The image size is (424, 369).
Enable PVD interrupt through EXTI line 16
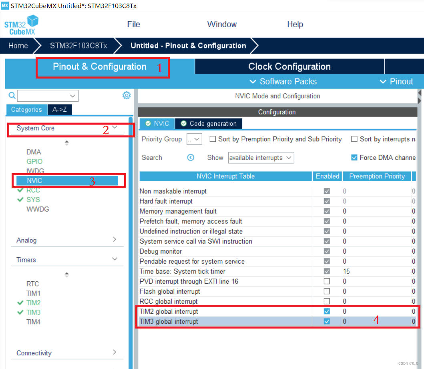(x=327, y=281)
